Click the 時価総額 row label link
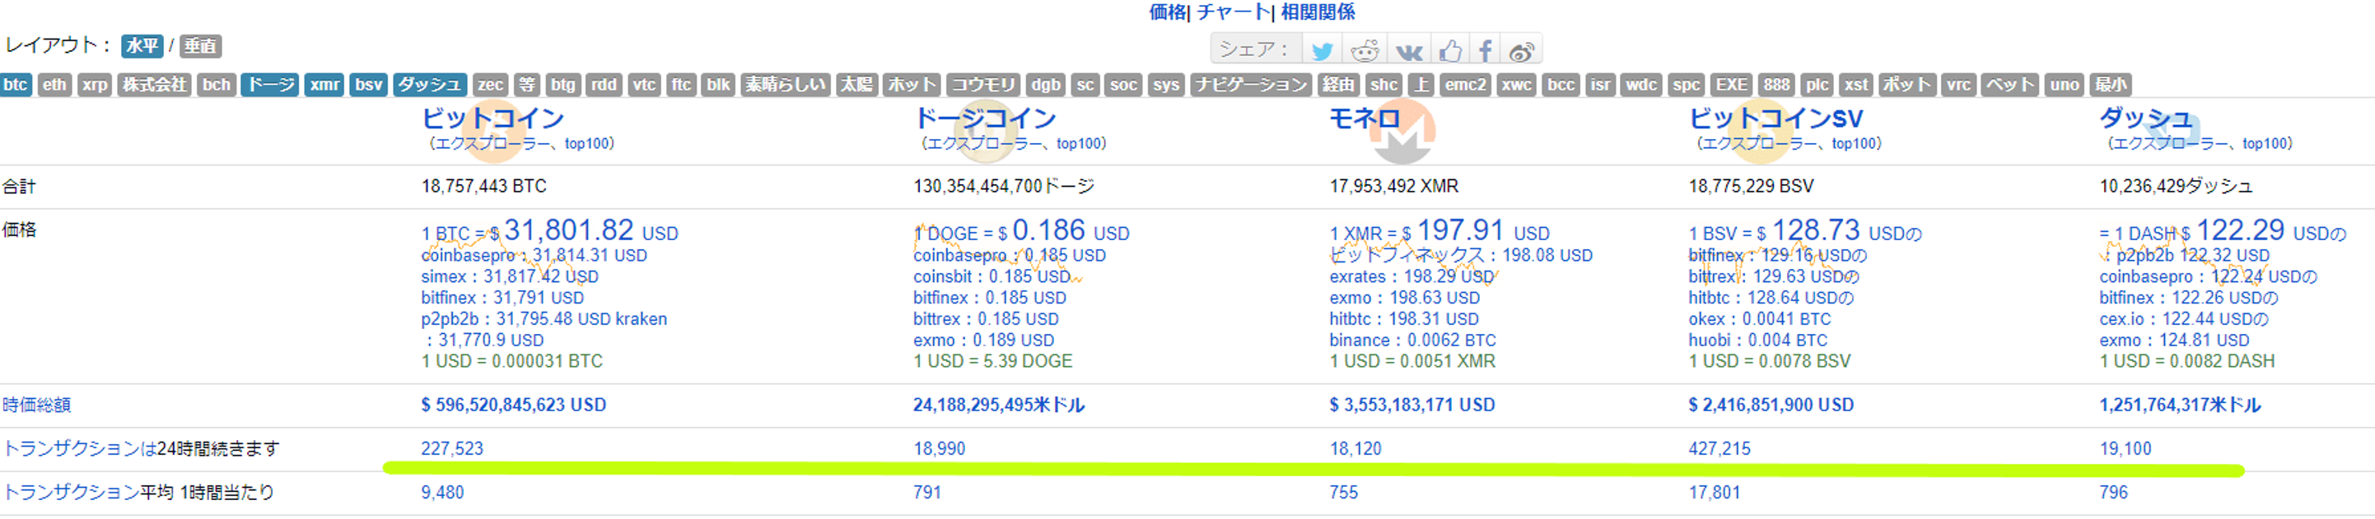Image resolution: width=2375 pixels, height=519 pixels. (37, 405)
